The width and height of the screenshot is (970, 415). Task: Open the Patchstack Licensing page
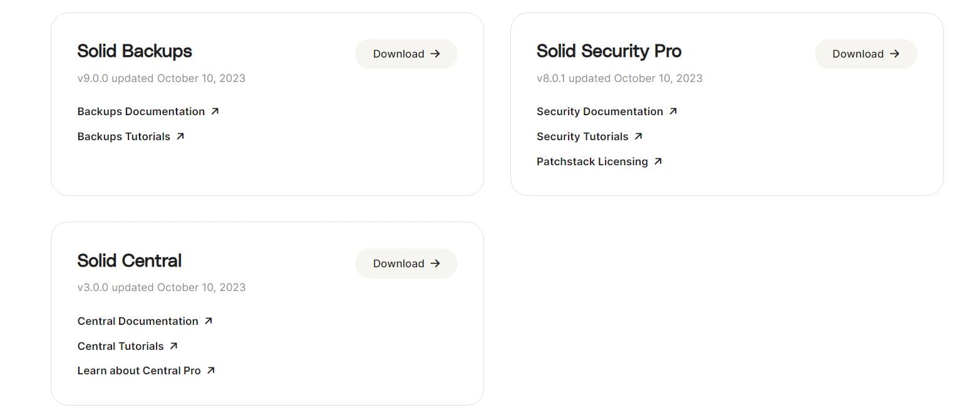[x=592, y=161]
